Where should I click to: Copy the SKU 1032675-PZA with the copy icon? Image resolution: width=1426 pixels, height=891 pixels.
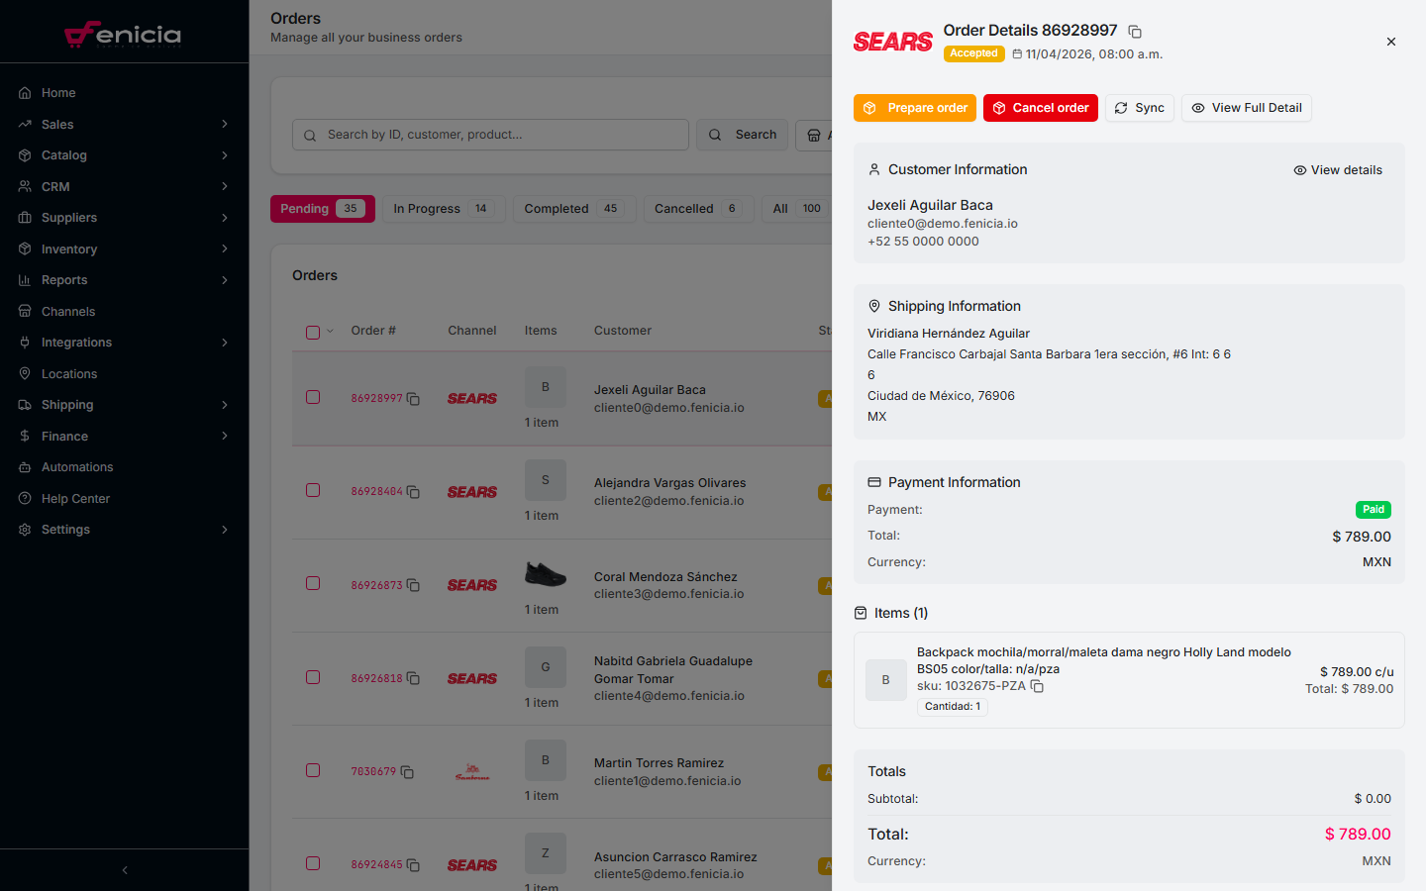point(1037,685)
